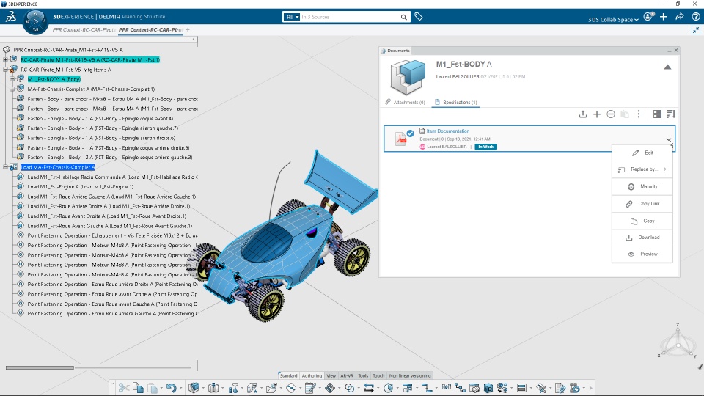704x396 pixels.
Task: Open the Help question mark icon
Action: point(695,17)
